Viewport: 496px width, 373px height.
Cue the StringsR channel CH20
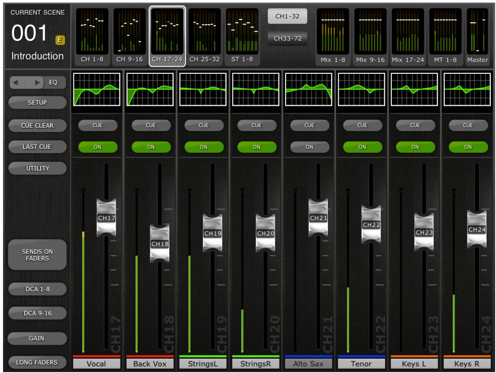(x=257, y=126)
